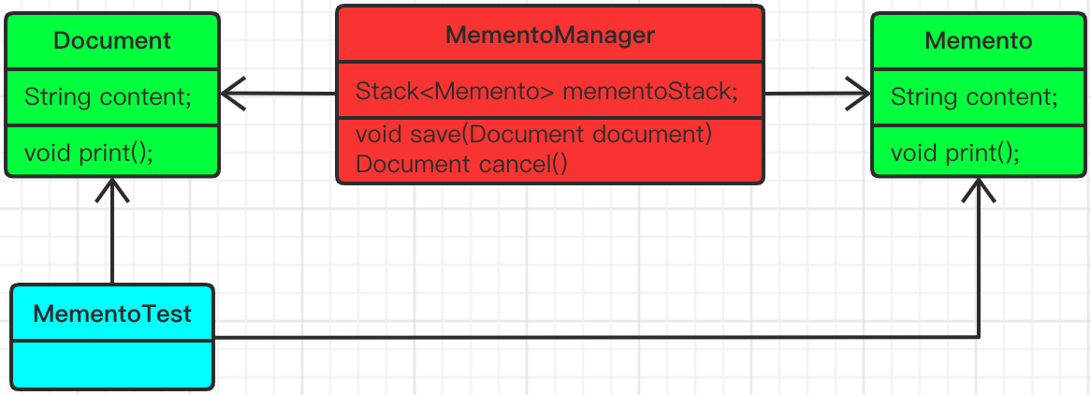Viewport: 1091px width, 395px height.
Task: Select the Stack<Memento> mementoStack attribute
Action: (547, 92)
